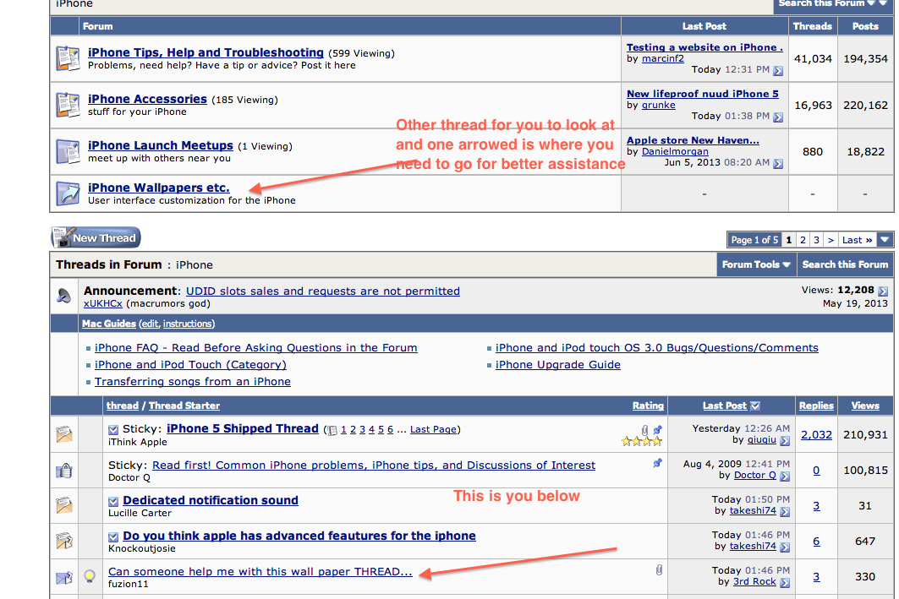This screenshot has height=599, width=899.
Task: Open Can someone help me with wall paper THREAD
Action: point(260,571)
